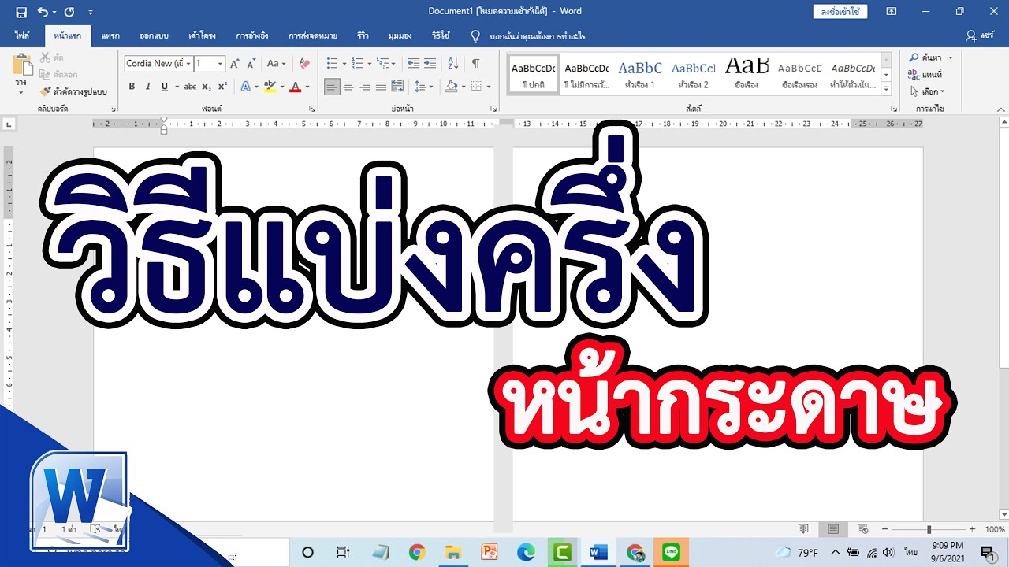Toggle the Align Left button
This screenshot has height=567, width=1009.
coord(332,87)
